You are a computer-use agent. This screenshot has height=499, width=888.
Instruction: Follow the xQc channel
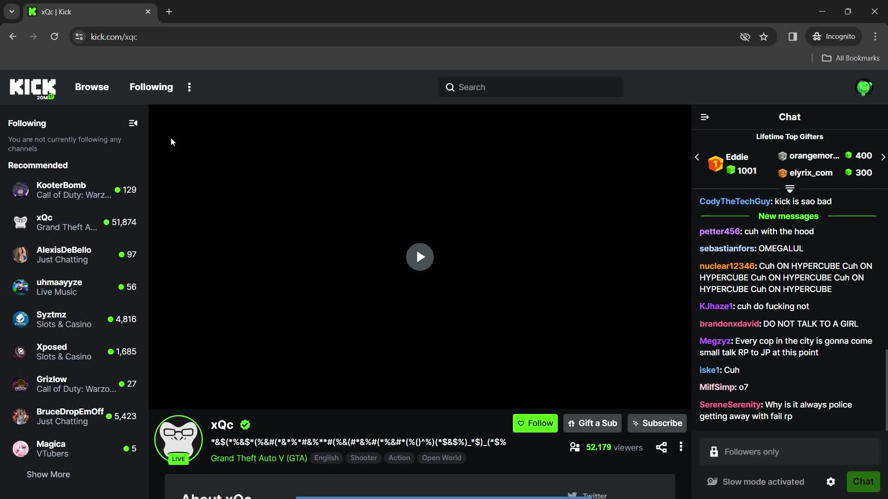coord(535,423)
